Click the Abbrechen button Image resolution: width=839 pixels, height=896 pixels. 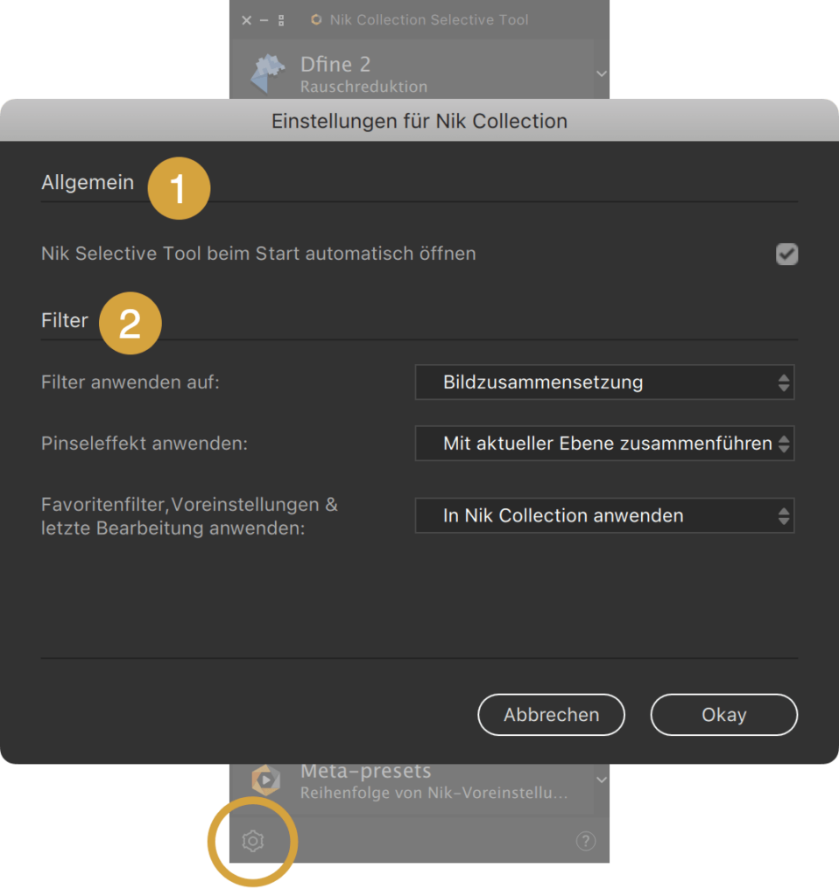[x=552, y=715]
